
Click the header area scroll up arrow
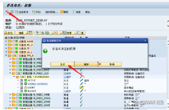click(x=168, y=21)
